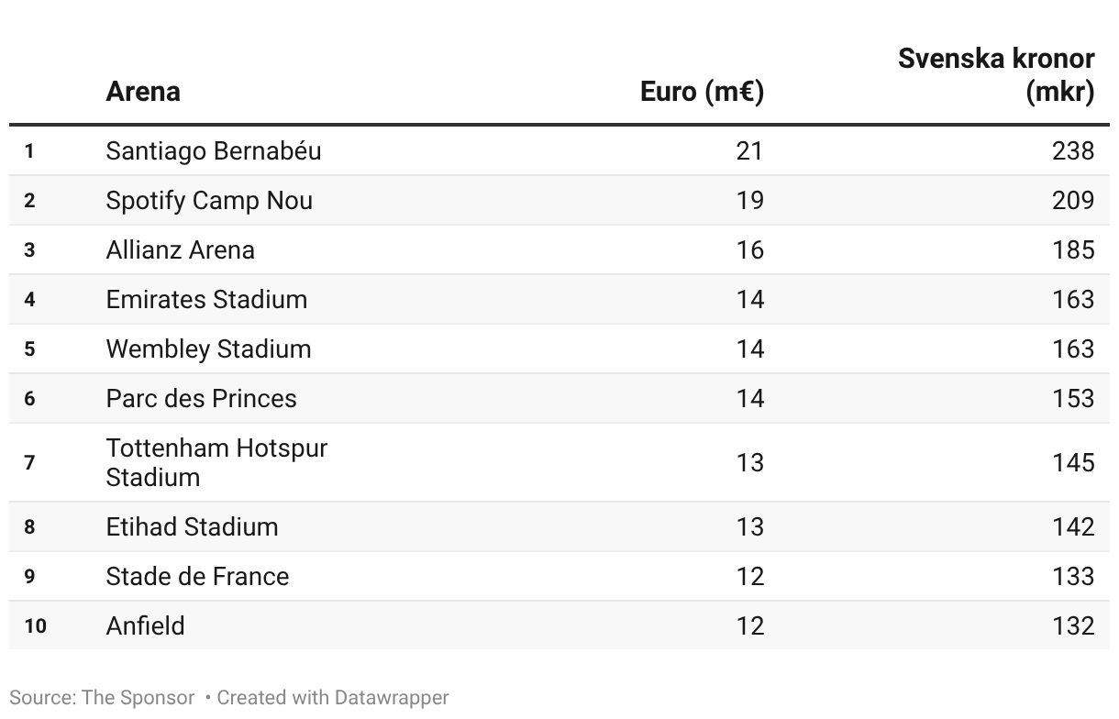Click the Emirates Stadium entry
Image resolution: width=1119 pixels, height=719 pixels.
point(206,299)
